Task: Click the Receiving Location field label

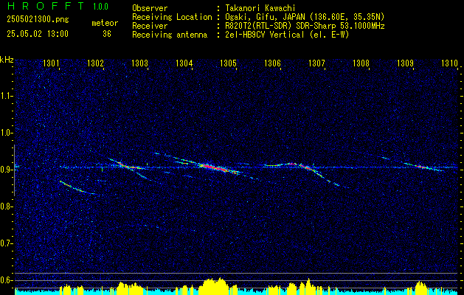Action: (172, 17)
